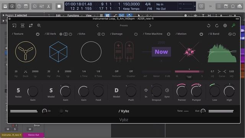Image resolution: width=245 pixels, height=138 pixels.
Task: Click the Stop button in Logic transport
Action: [59, 6]
